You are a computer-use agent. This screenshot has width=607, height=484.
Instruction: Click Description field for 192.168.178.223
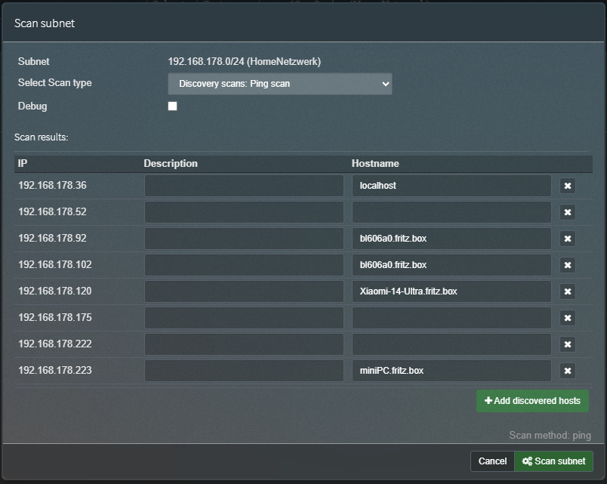click(x=244, y=371)
